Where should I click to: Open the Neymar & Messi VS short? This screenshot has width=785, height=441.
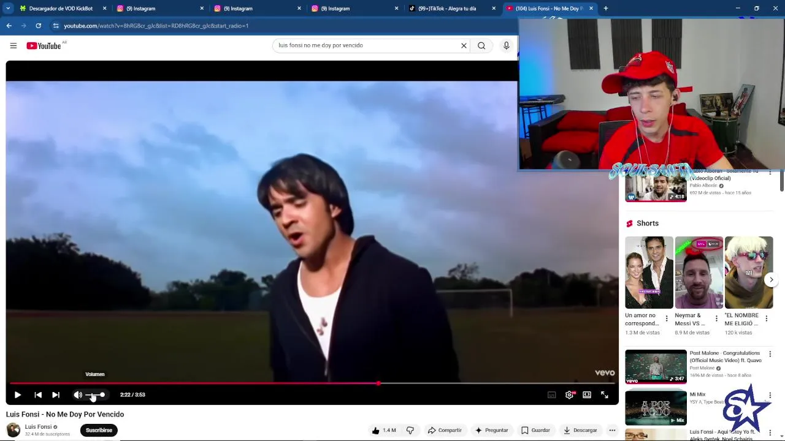pyautogui.click(x=699, y=273)
